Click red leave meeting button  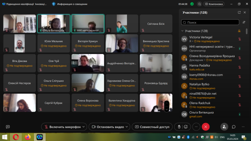coord(206,127)
